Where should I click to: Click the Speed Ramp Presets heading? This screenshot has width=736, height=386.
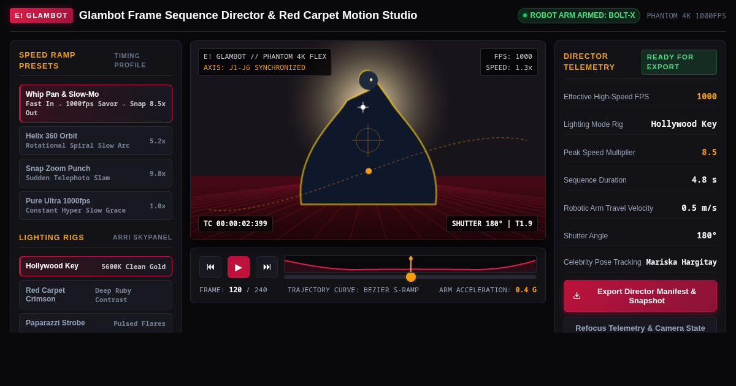[47, 60]
